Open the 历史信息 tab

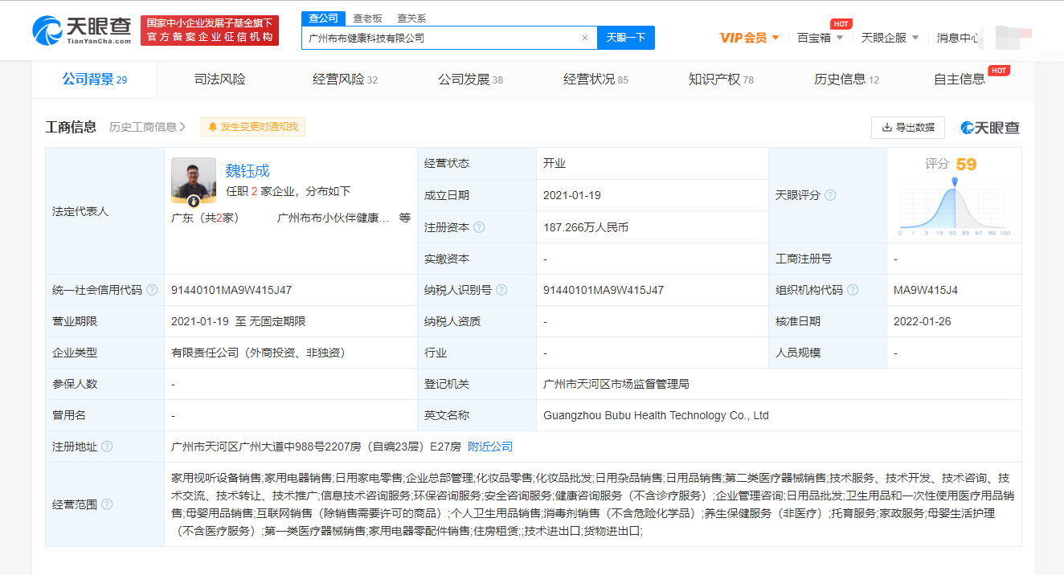[x=846, y=80]
